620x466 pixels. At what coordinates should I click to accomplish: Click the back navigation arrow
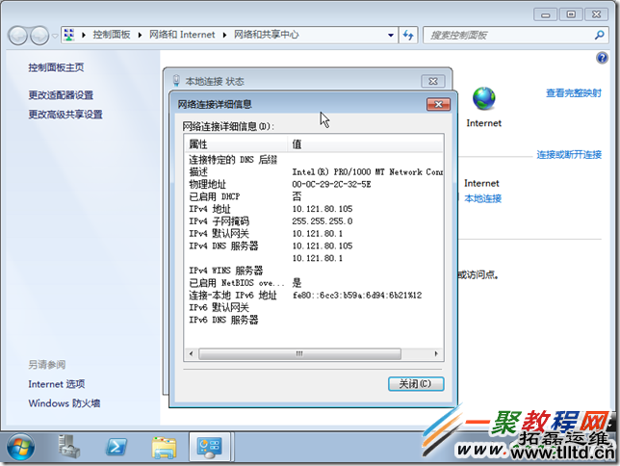click(19, 35)
